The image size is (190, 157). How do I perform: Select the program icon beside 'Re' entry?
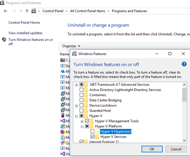[63, 148]
